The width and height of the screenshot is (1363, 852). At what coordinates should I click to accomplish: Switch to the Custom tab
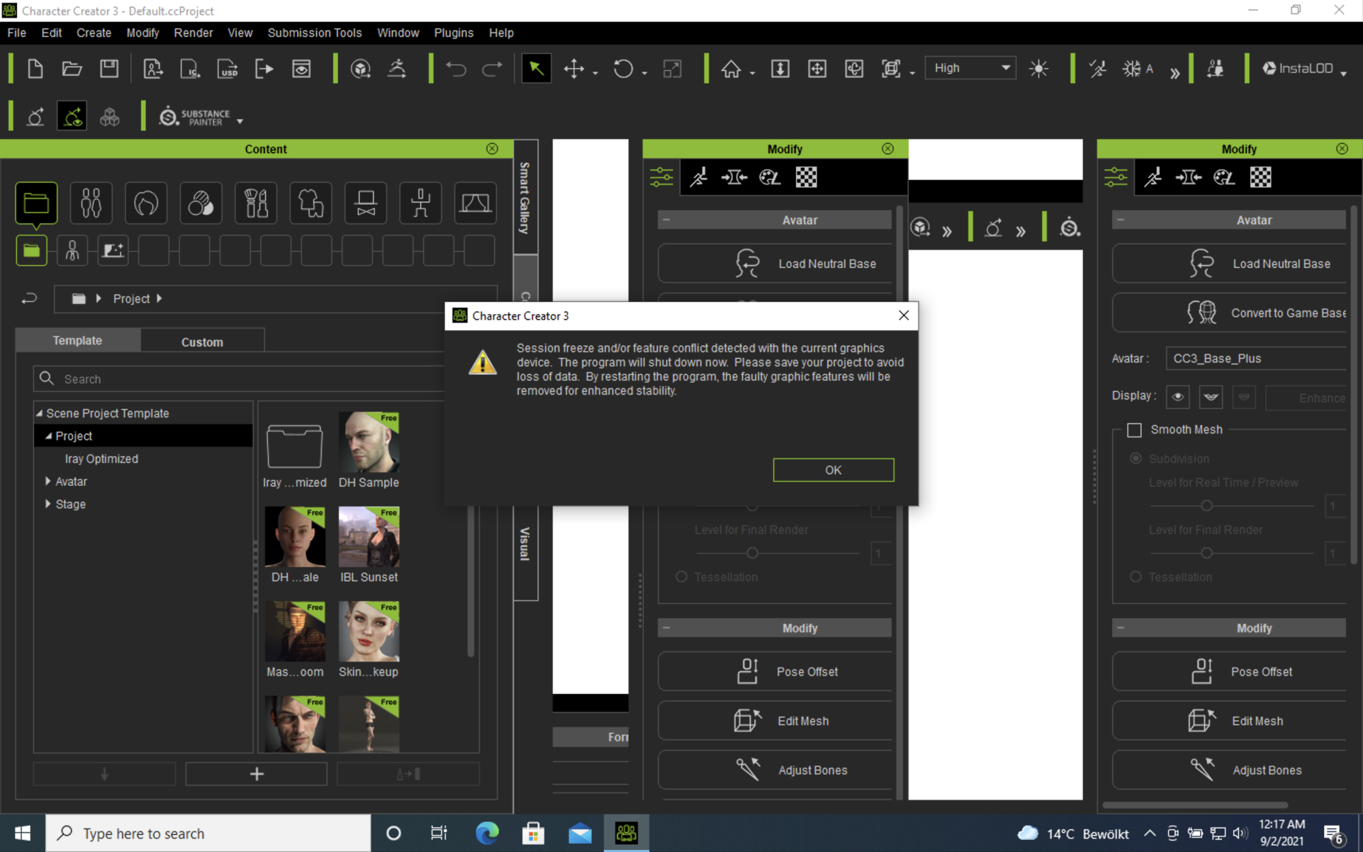(x=202, y=341)
